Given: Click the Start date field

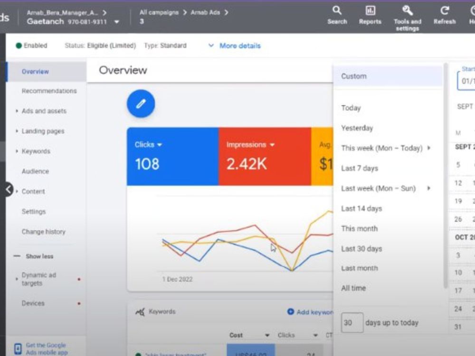Looking at the screenshot, I should (466, 81).
